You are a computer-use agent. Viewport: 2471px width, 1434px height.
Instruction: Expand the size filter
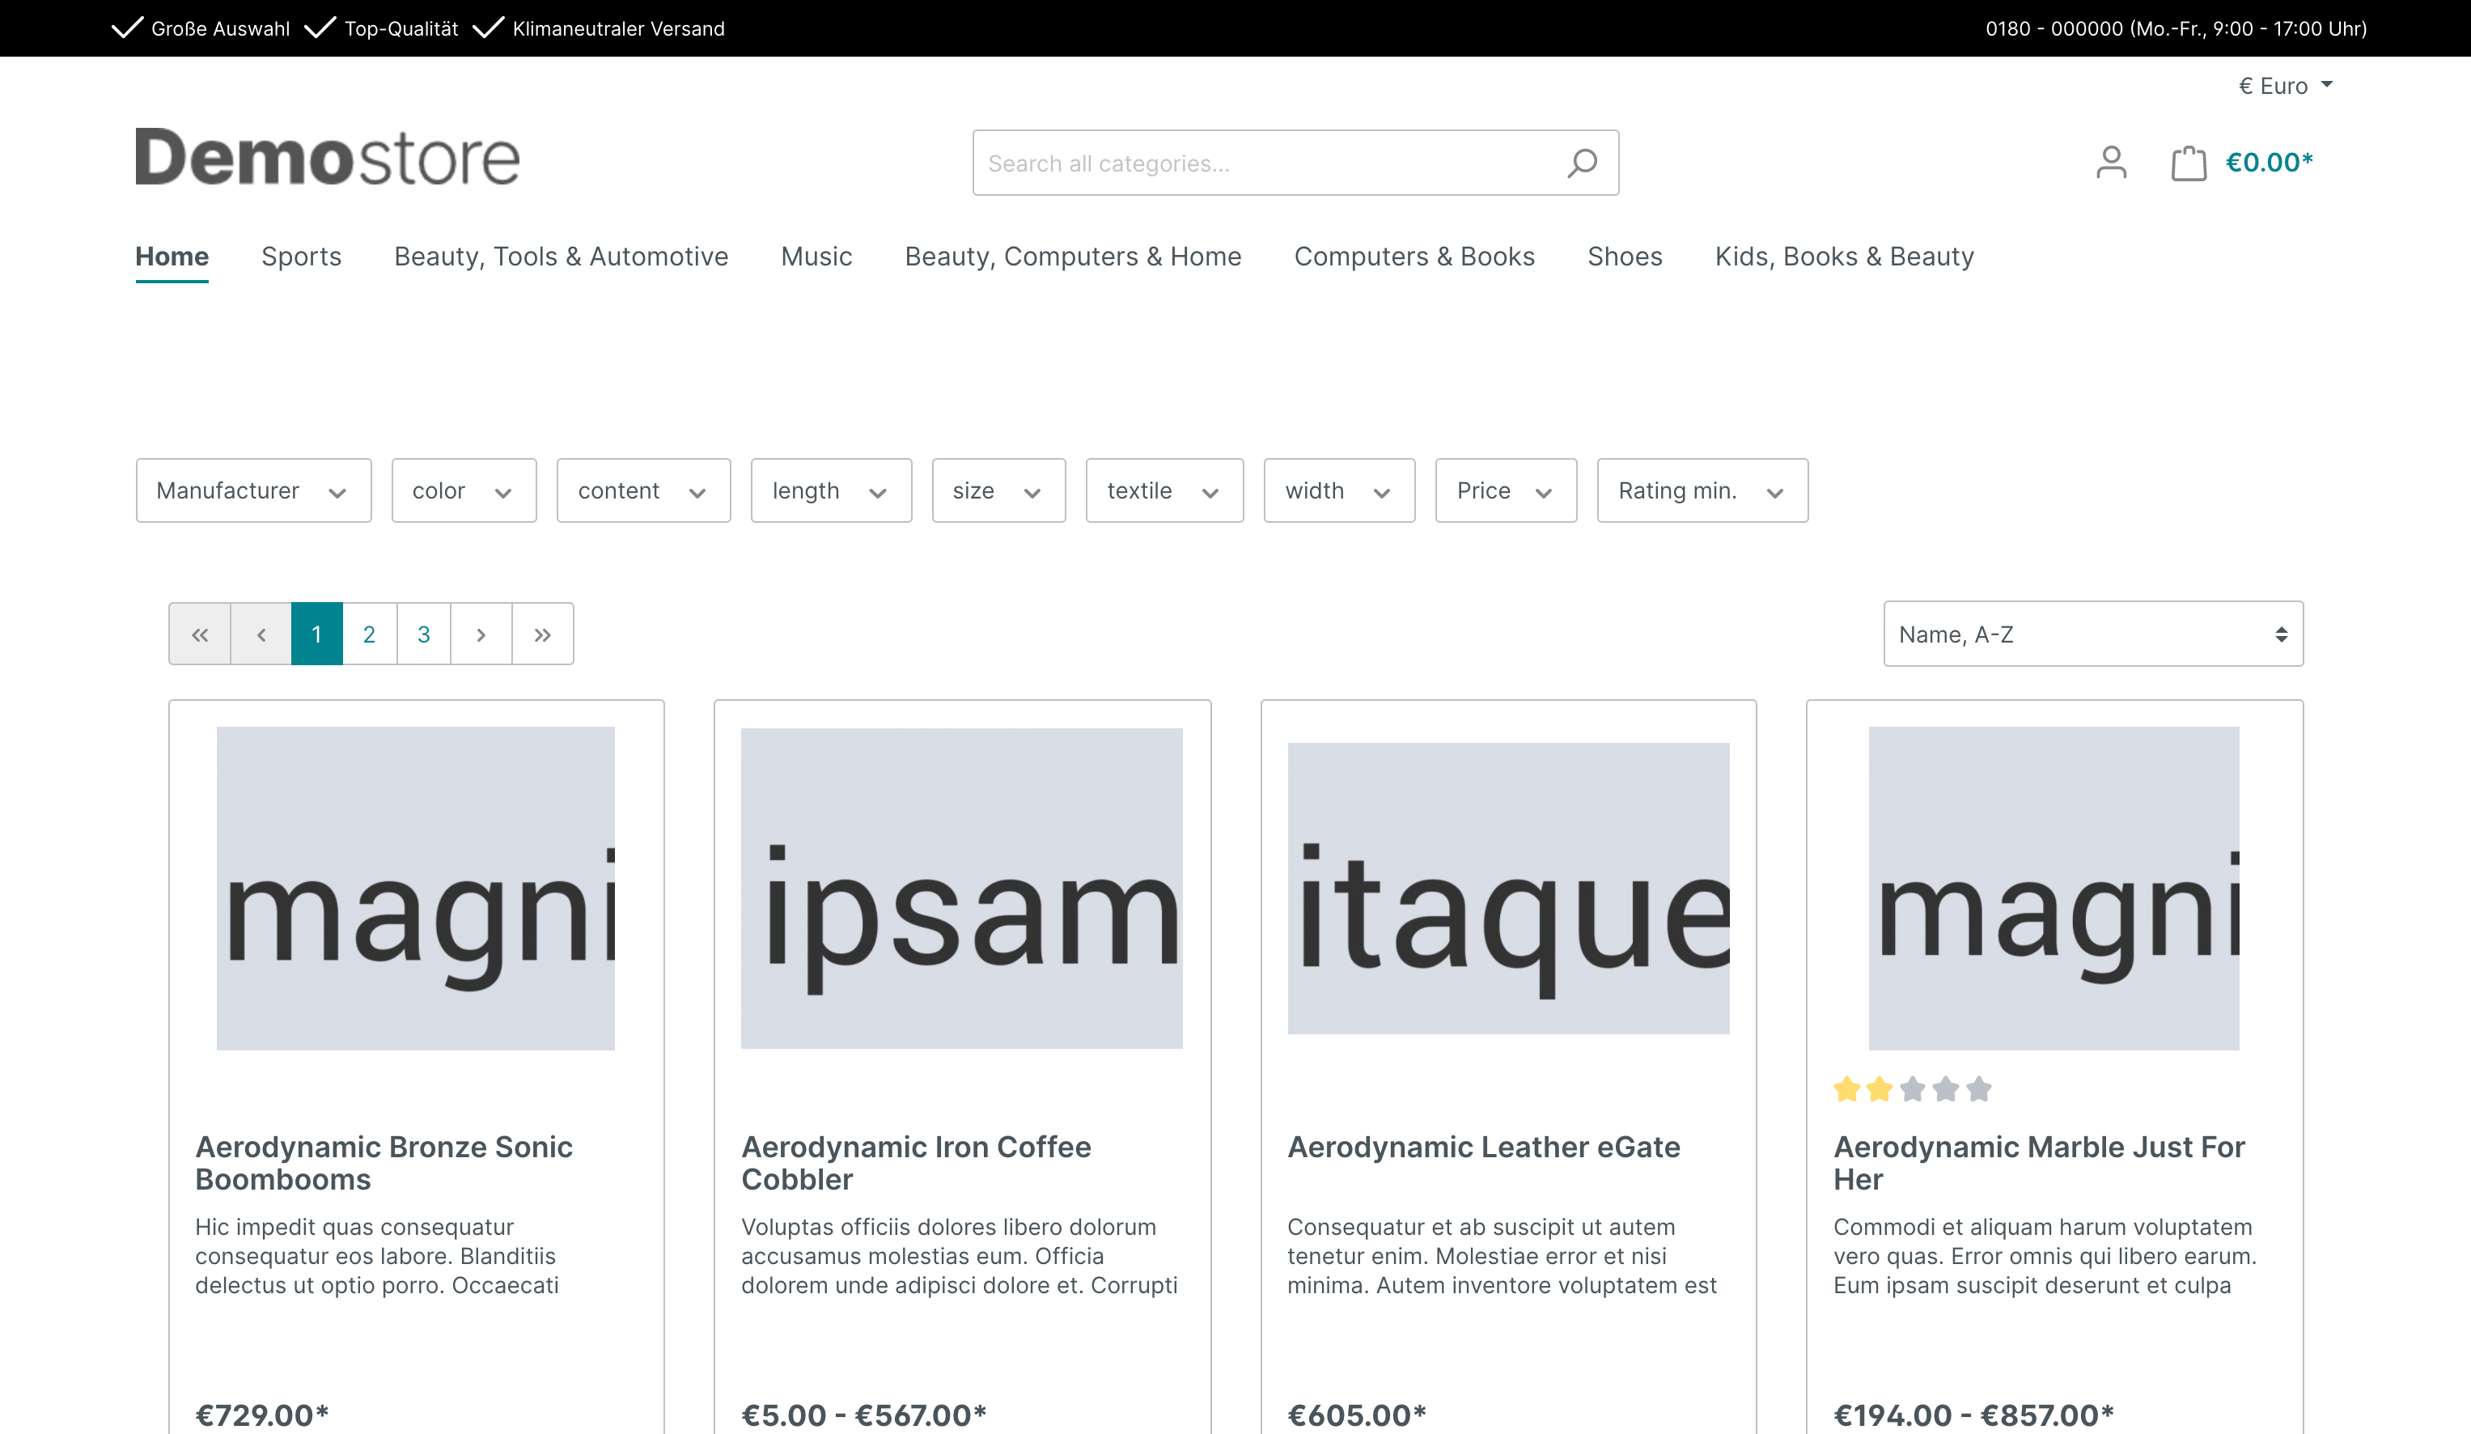[x=998, y=490]
